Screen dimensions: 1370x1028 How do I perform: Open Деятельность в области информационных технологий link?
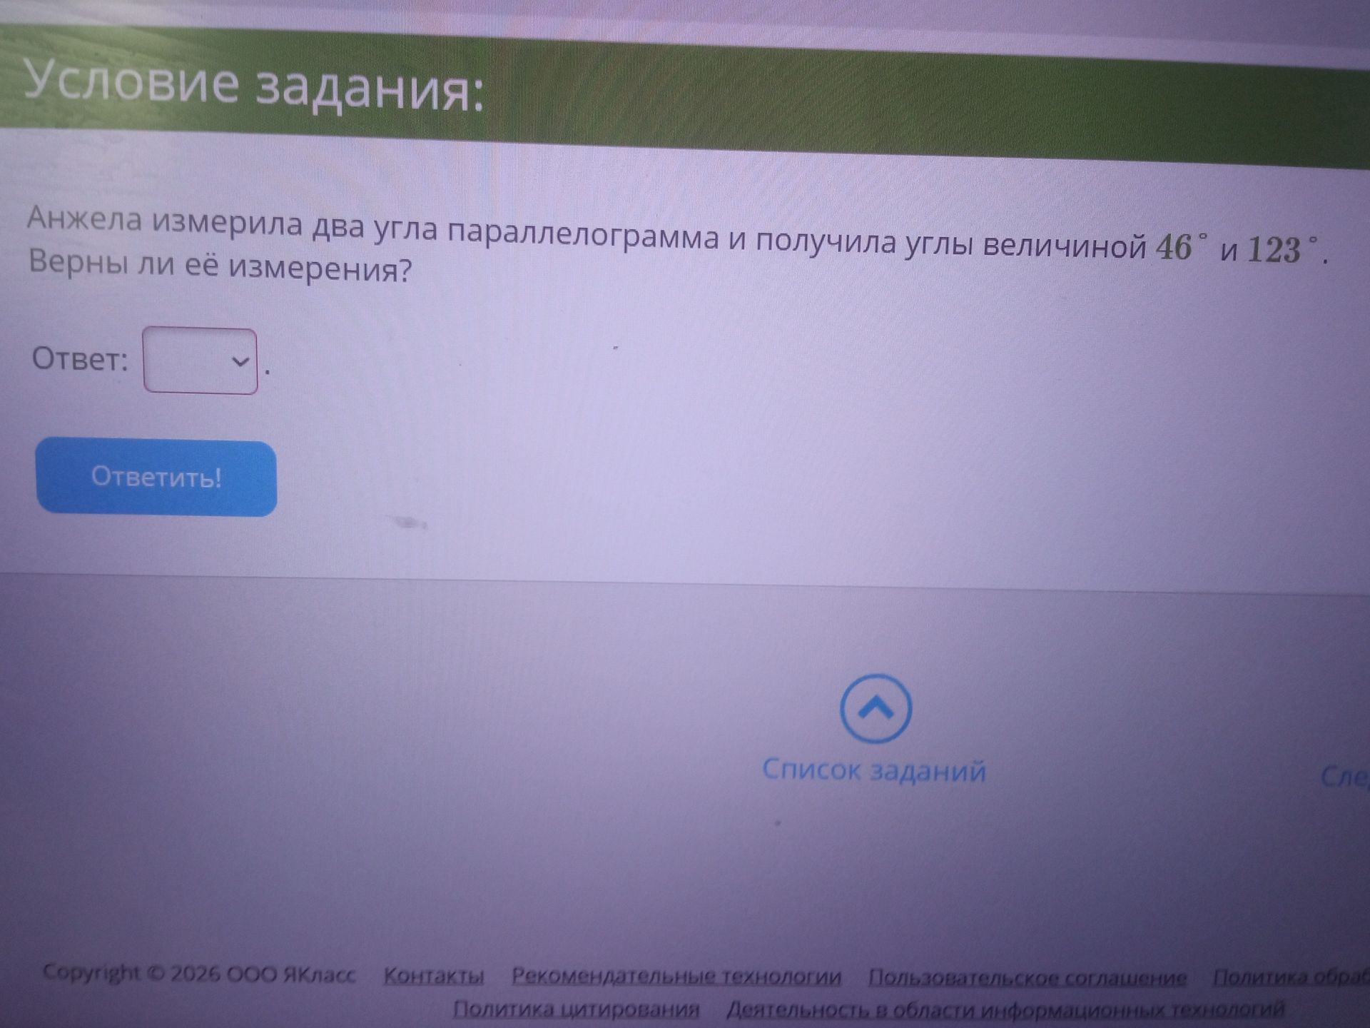tap(1006, 1009)
